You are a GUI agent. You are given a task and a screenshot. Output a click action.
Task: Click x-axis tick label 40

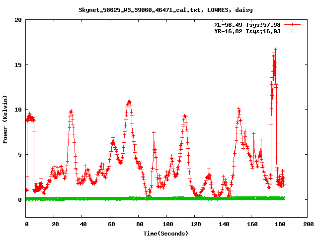83,224
